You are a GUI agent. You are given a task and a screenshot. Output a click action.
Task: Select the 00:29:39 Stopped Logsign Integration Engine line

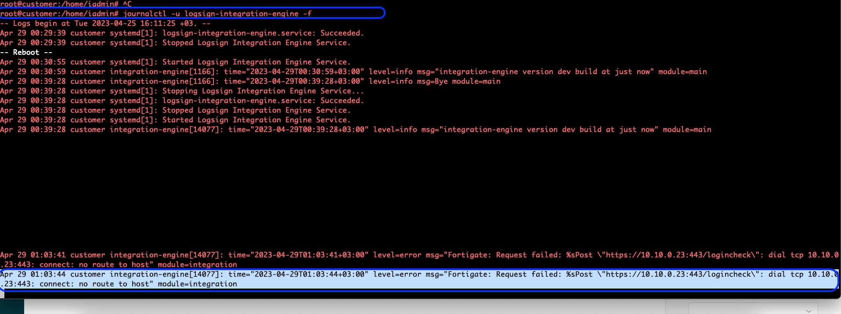click(175, 43)
